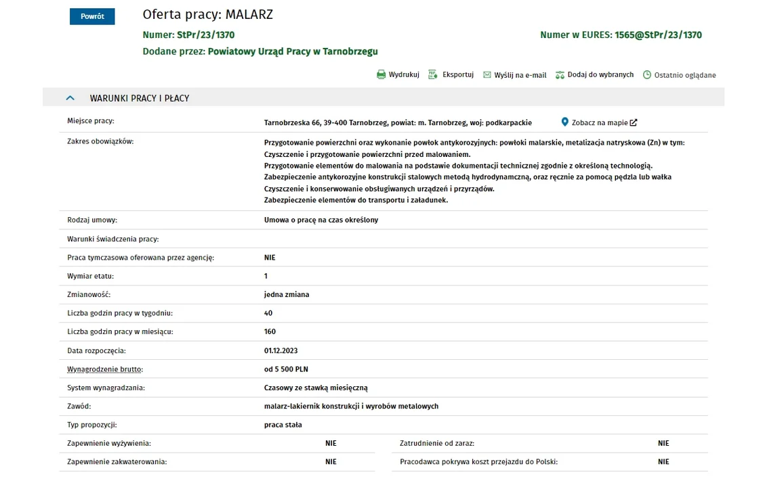
Task: Click the Zakres obowiązków label
Action: pos(100,142)
